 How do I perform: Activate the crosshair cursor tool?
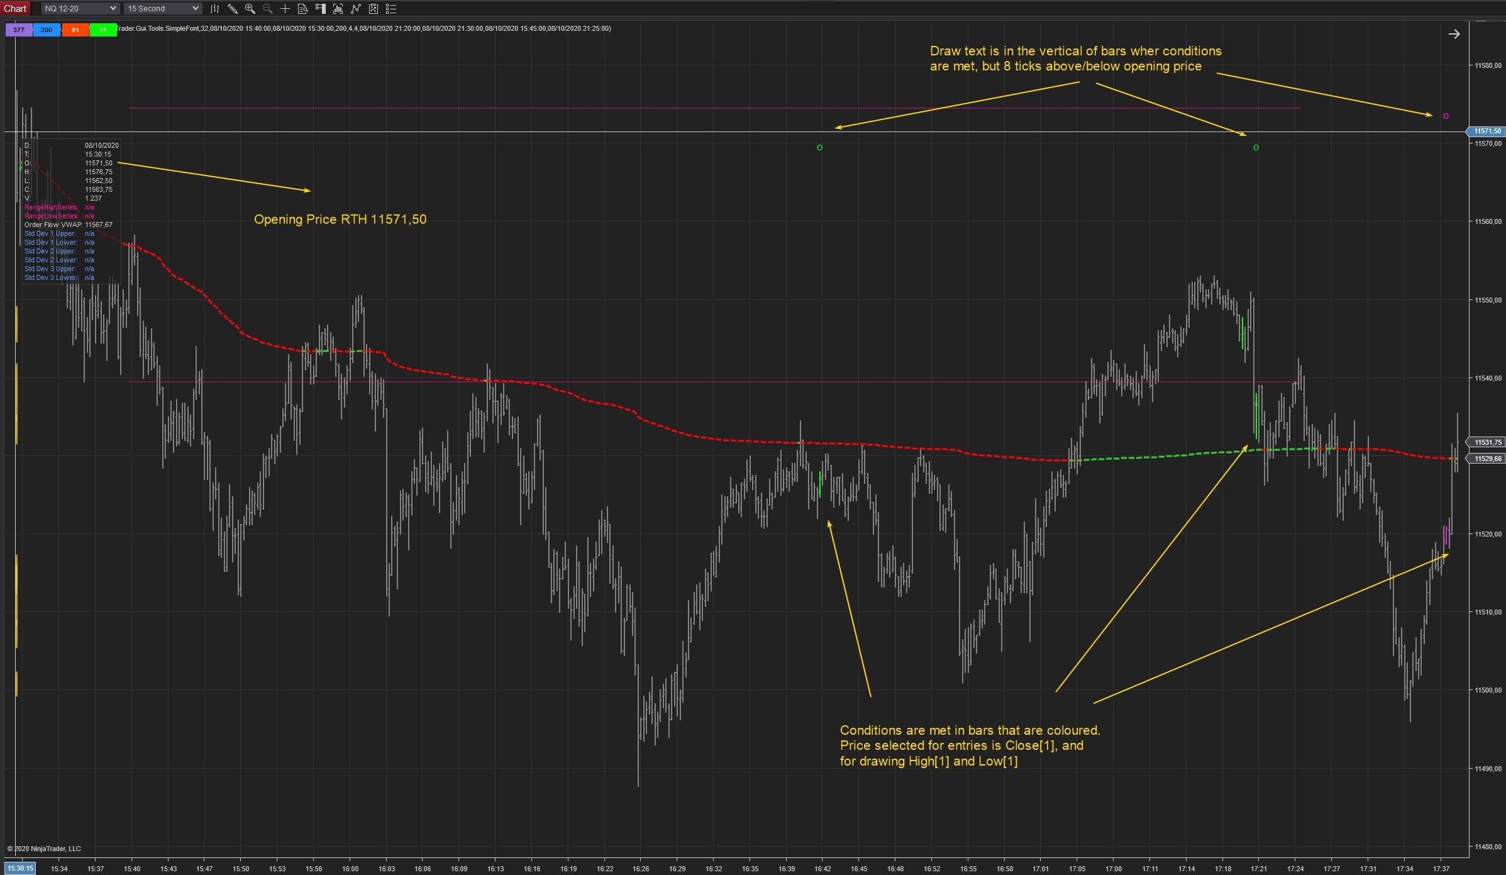(285, 9)
